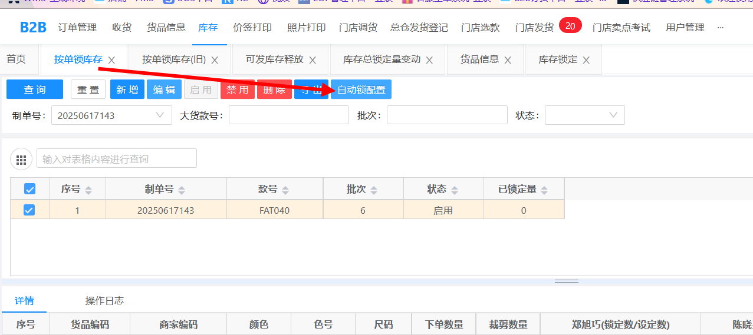
Task: Close the 库存总锁定量变动 tab
Action: (x=429, y=60)
